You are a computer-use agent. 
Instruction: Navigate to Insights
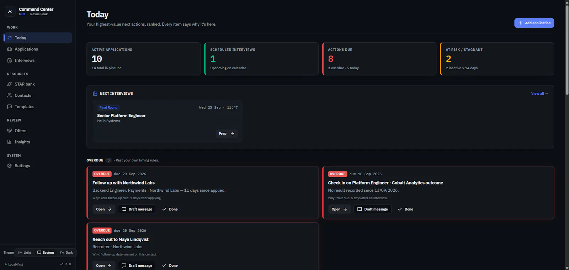coord(38,142)
